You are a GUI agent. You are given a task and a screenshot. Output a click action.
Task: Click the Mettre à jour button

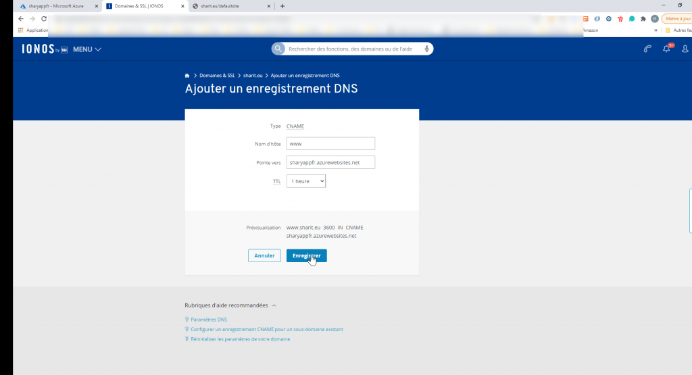pos(677,18)
